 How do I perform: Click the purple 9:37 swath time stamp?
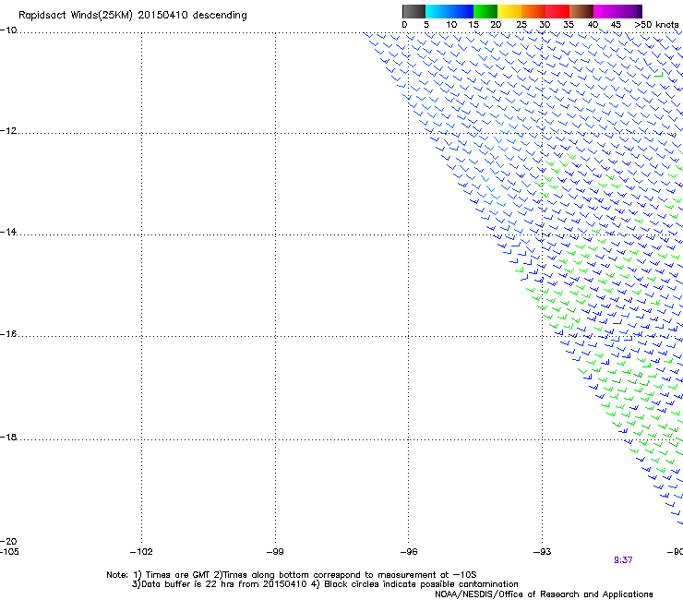[623, 560]
